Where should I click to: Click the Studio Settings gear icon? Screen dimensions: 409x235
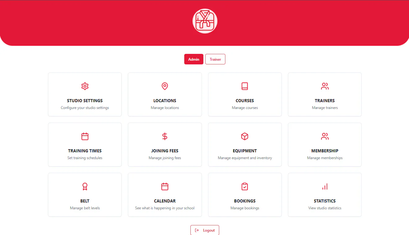point(85,86)
